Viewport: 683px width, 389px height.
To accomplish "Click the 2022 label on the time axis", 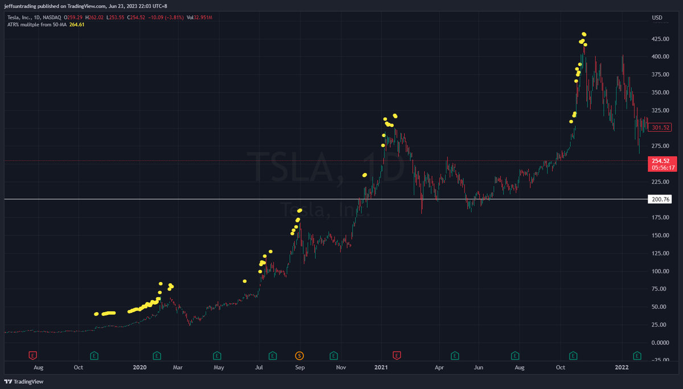I will [x=622, y=368].
